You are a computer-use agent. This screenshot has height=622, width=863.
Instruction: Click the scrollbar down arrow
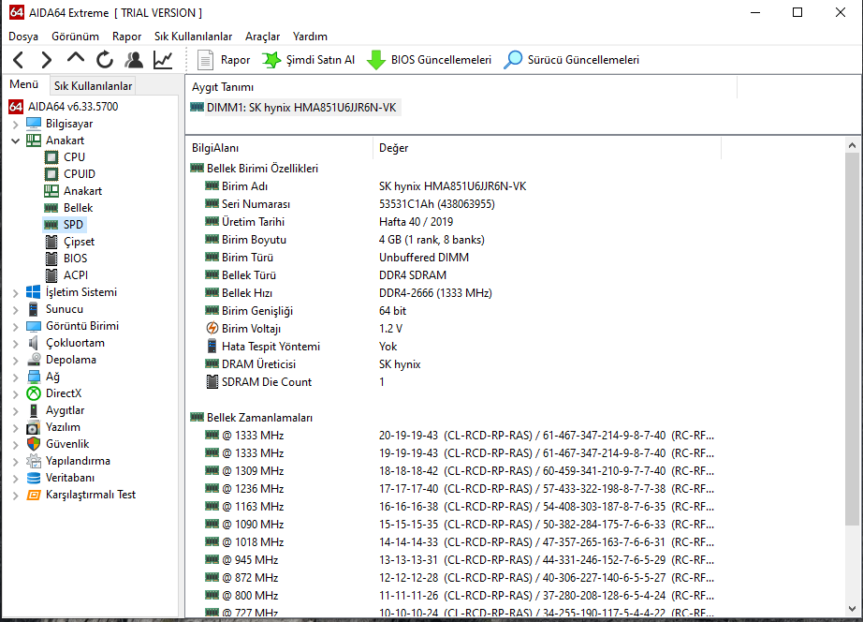coord(852,609)
